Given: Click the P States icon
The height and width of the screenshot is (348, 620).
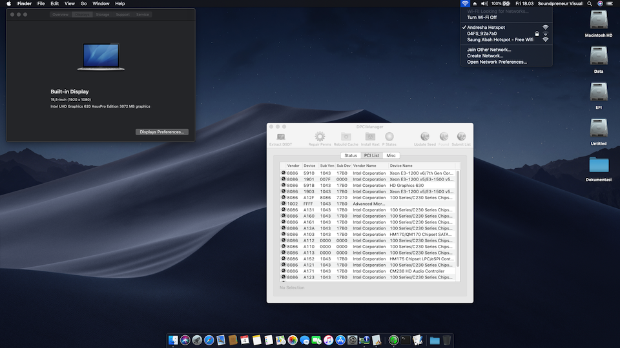Looking at the screenshot, I should point(389,137).
